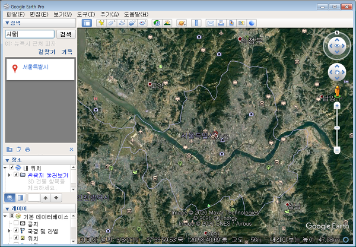
Task: Copy search results to clipboard icon
Action: click(x=18, y=150)
